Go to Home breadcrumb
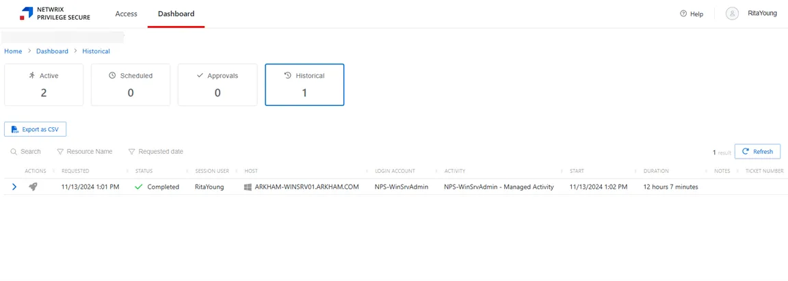Viewport: 788px width, 281px height. (x=13, y=51)
